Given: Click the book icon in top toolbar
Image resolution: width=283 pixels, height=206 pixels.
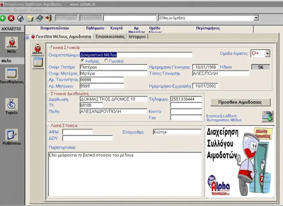Looking at the screenshot, I should tap(39, 18).
